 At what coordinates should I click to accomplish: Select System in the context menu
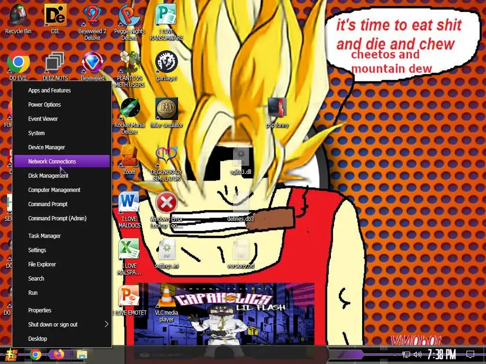(62, 133)
